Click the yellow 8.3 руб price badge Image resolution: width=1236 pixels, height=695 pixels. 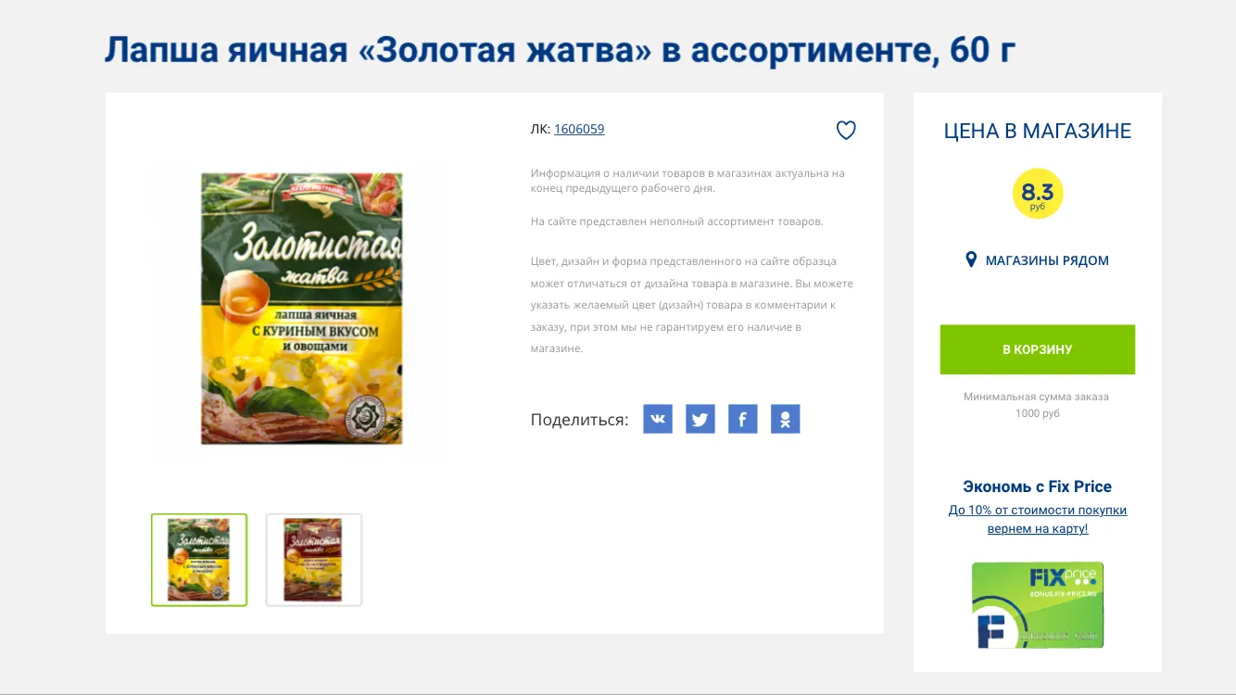pos(1038,194)
